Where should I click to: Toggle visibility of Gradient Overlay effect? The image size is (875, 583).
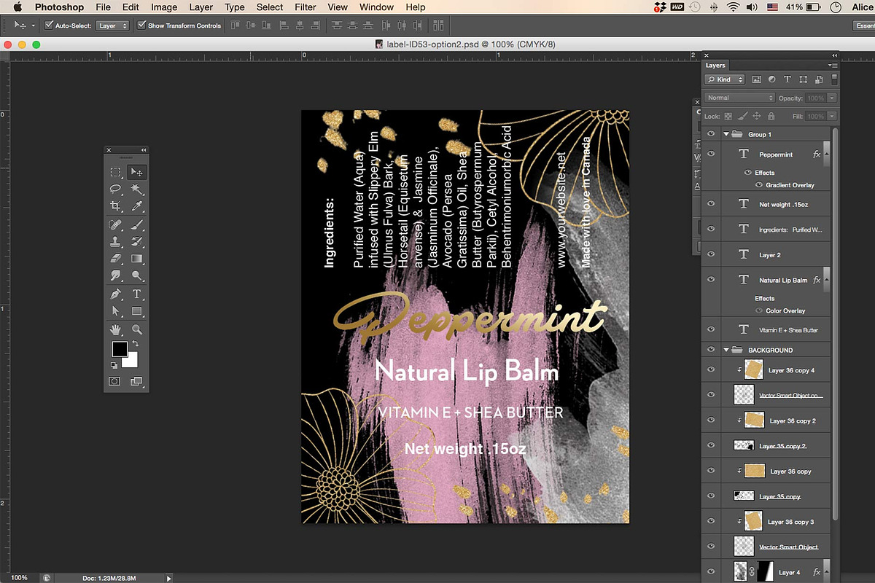tap(758, 185)
